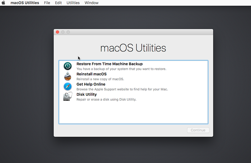
Task: Choose the Get Help Online title
Action: tap(91, 84)
